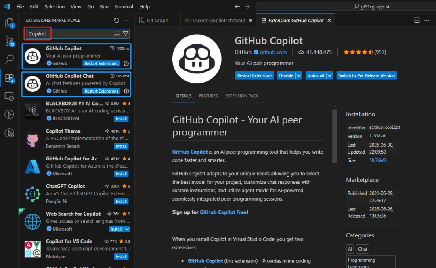
Task: Install the Copilot Theme extension
Action: click(121, 146)
